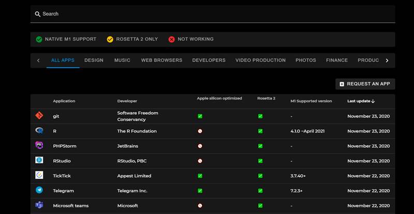Image resolution: width=414 pixels, height=214 pixels.
Task: Open the TickTick application name
Action: click(62, 176)
